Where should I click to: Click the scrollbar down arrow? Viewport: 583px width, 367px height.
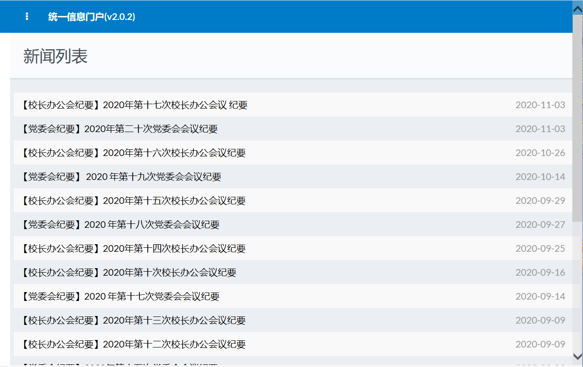click(578, 356)
